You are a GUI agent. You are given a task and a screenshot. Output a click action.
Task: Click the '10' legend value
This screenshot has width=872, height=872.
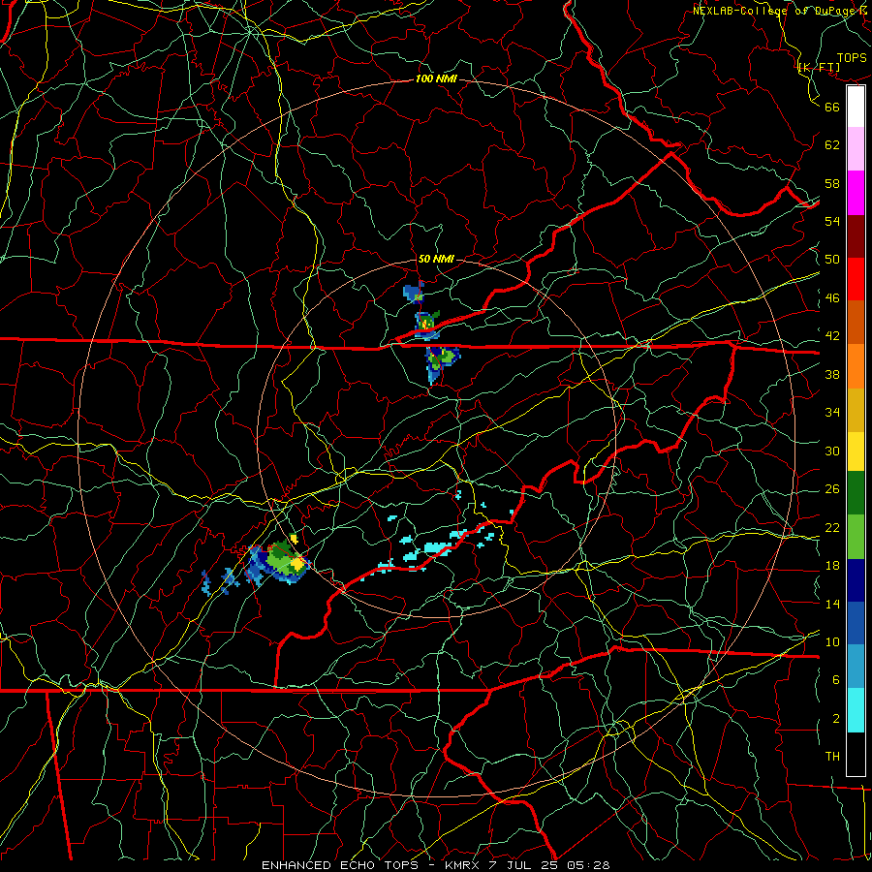(832, 642)
